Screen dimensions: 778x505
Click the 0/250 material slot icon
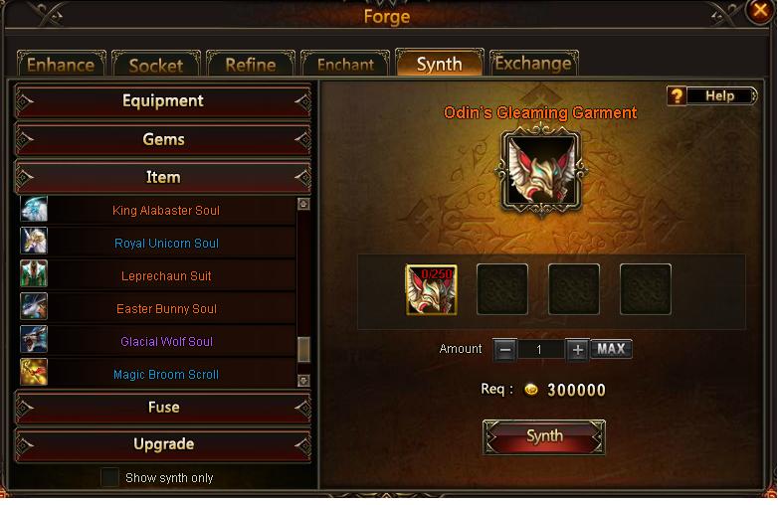(431, 289)
